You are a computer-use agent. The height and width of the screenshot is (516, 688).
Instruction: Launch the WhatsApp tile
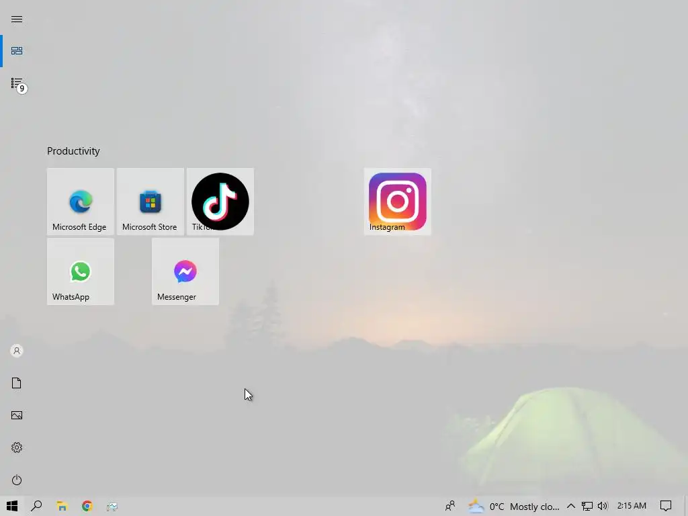[x=81, y=271]
